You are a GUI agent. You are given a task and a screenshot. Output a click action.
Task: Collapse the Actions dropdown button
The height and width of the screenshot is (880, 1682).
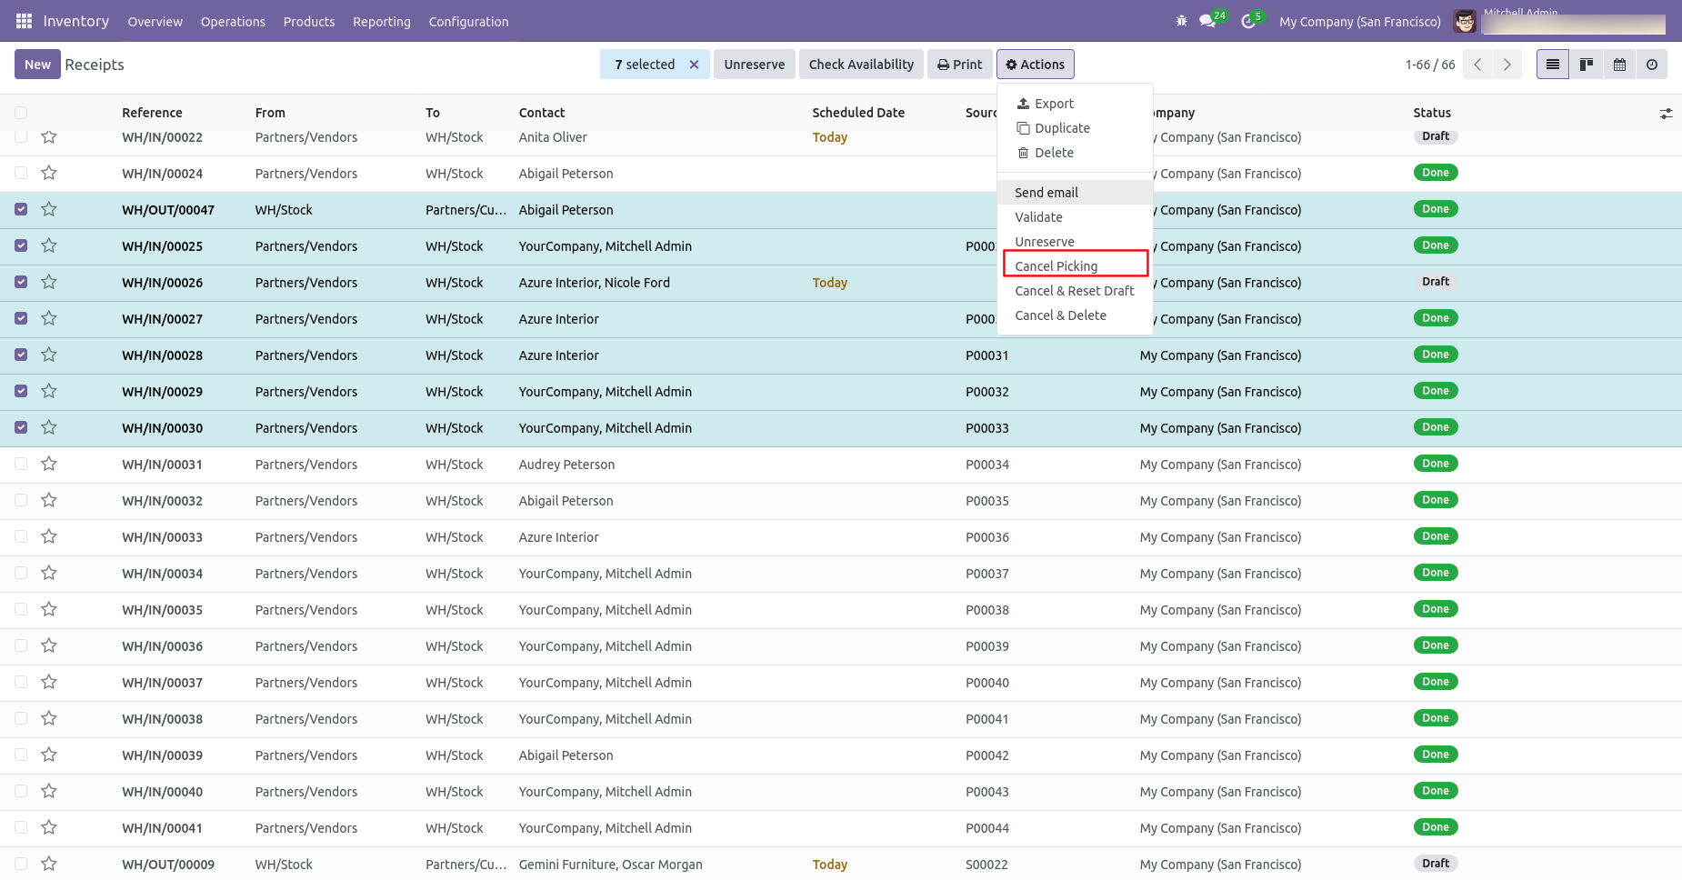pos(1035,65)
